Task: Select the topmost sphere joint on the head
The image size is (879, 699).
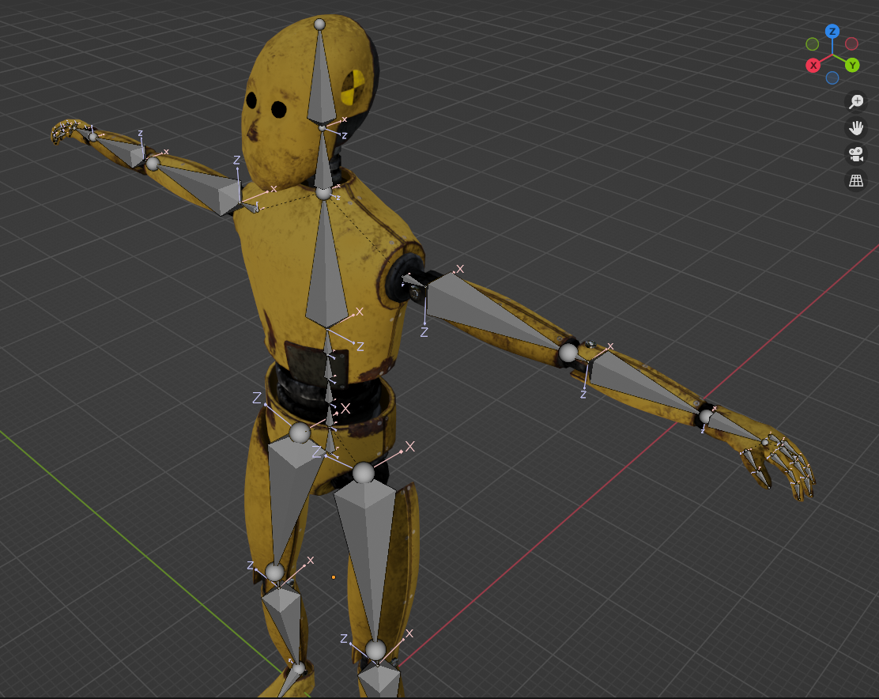Action: point(319,24)
